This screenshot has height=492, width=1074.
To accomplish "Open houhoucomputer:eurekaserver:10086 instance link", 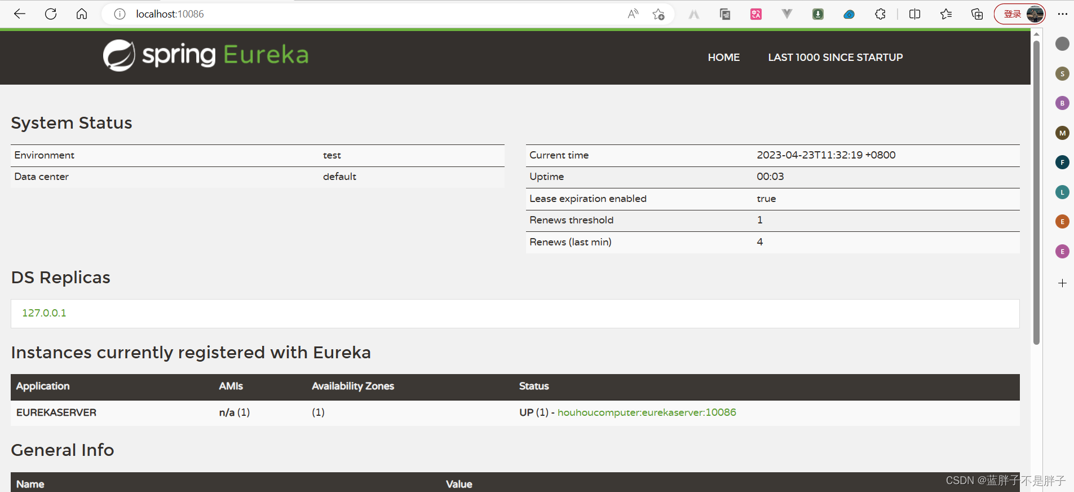I will (647, 412).
